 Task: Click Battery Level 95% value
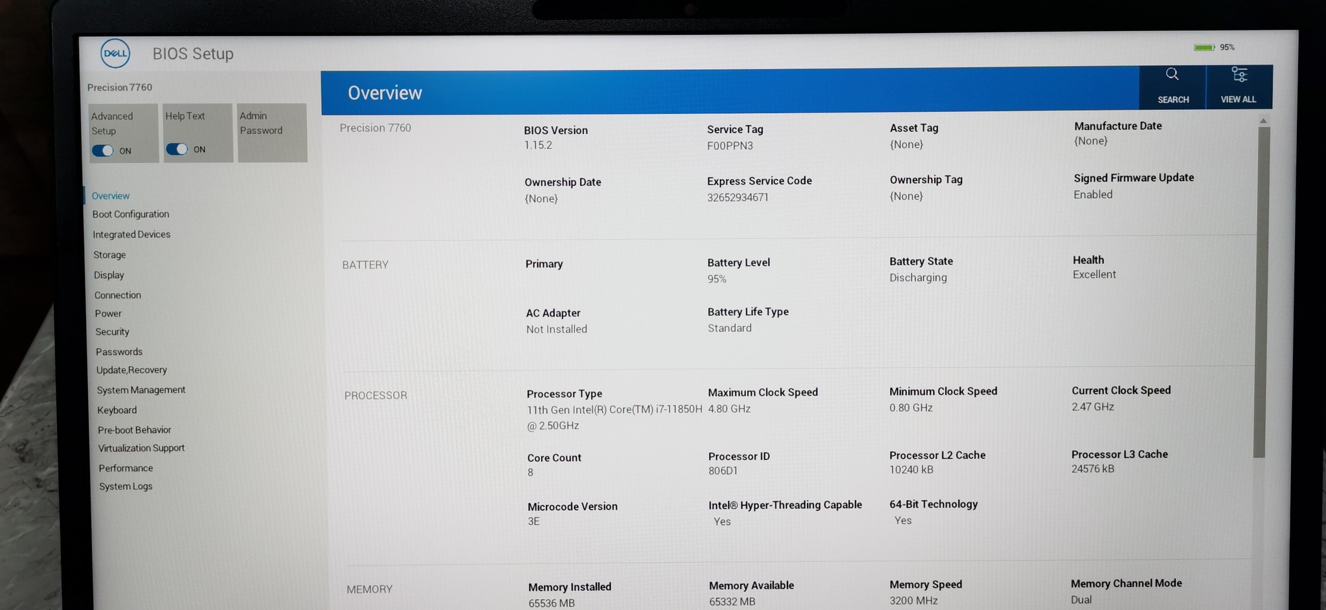[717, 279]
